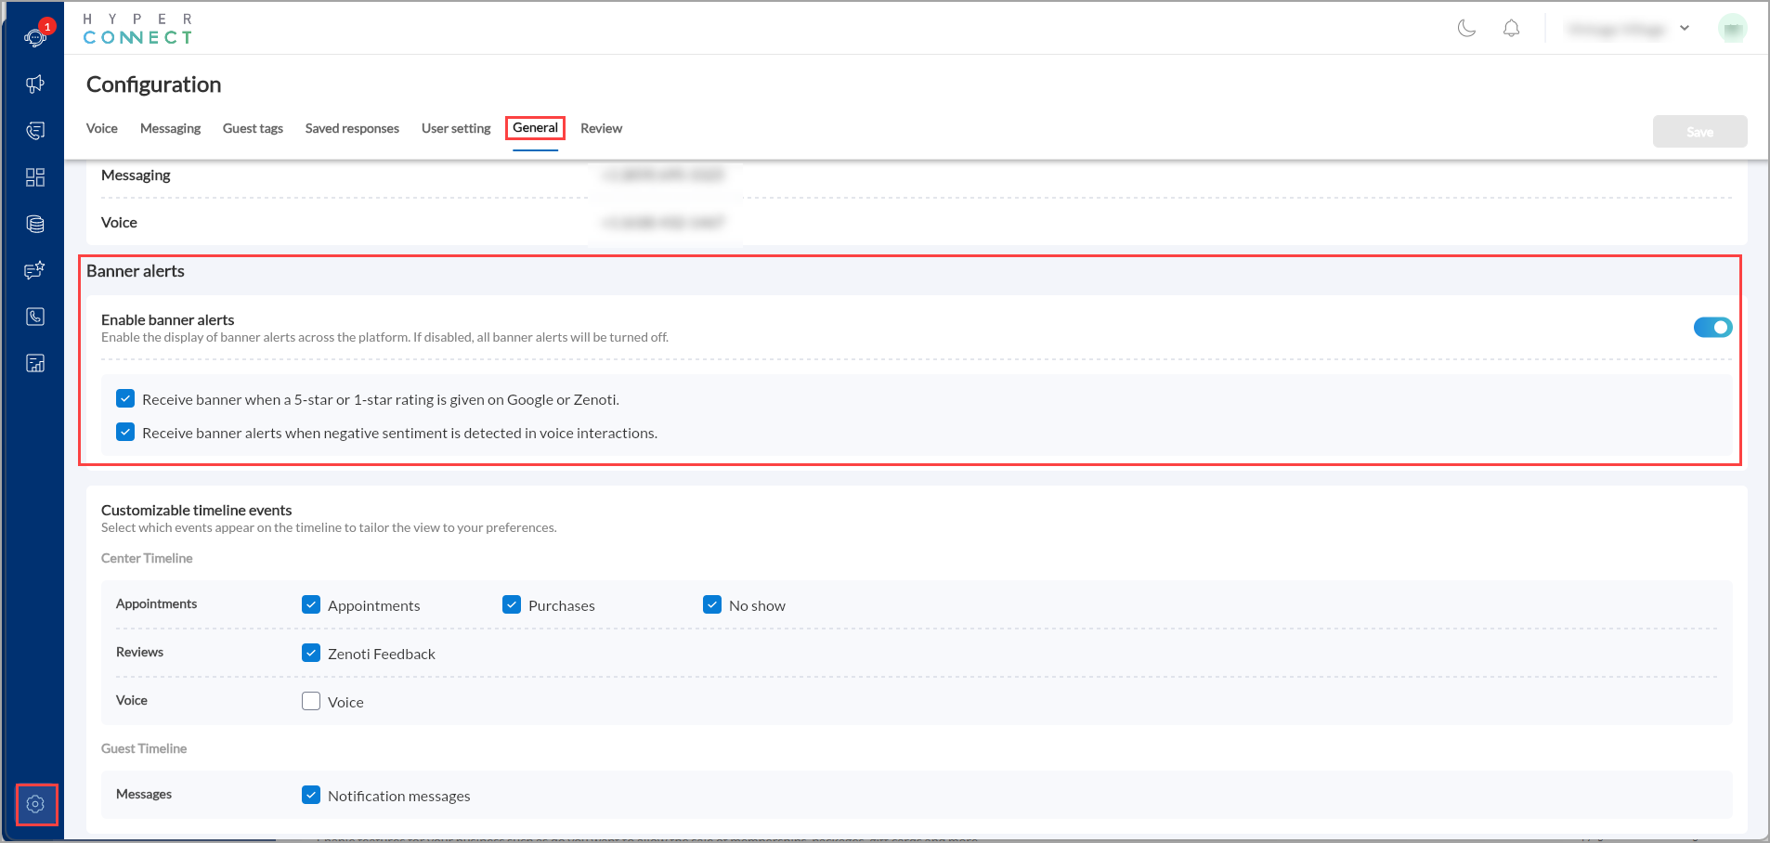This screenshot has height=843, width=1770.
Task: Click the Messages row label
Action: (144, 794)
